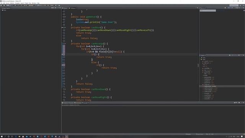The width and height of the screenshot is (245, 138).
Task: Click the marker beside canMove() declaration
Action: [62, 28]
